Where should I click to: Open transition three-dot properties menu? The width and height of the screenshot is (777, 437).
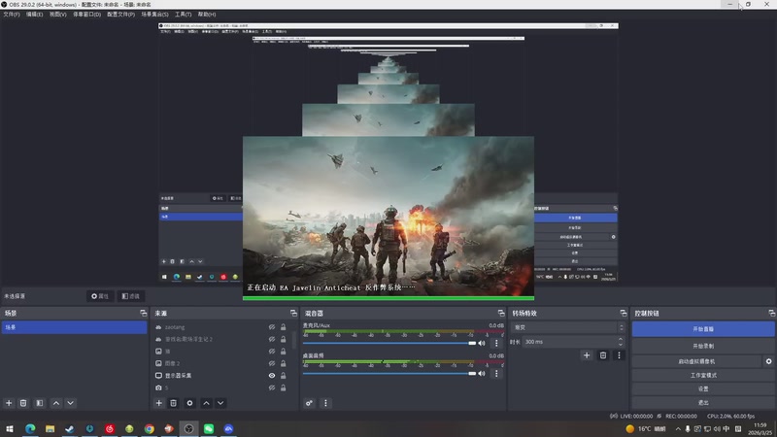[619, 354]
